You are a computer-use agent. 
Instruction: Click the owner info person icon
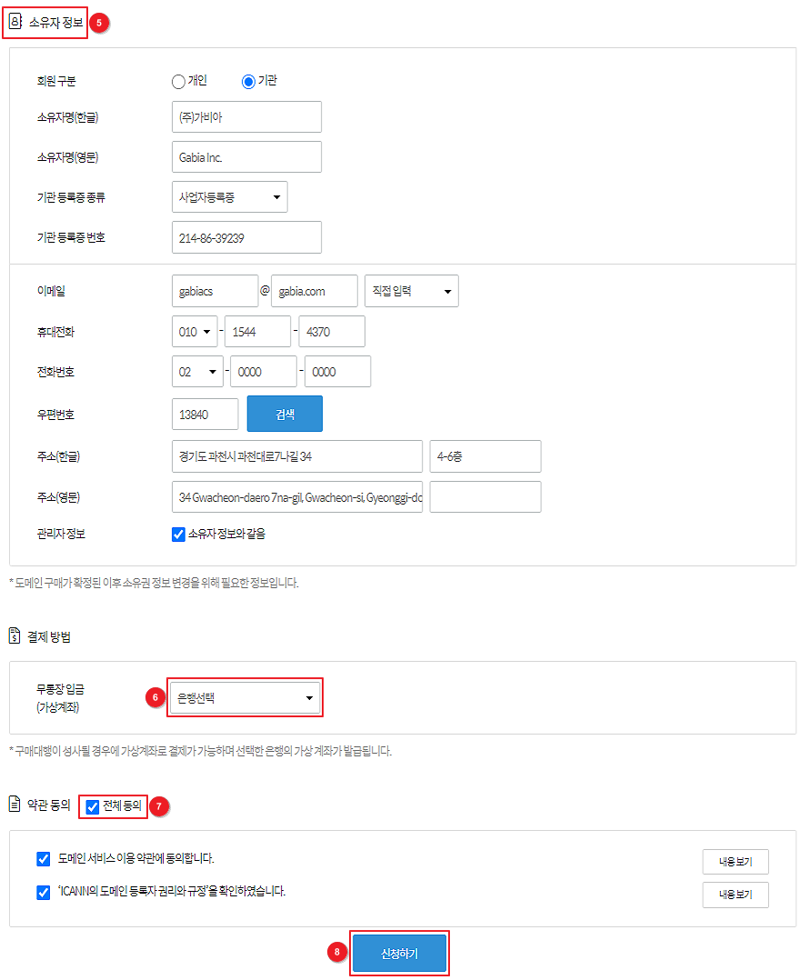15,22
